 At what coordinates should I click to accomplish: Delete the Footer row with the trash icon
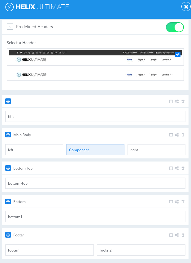[x=183, y=235]
